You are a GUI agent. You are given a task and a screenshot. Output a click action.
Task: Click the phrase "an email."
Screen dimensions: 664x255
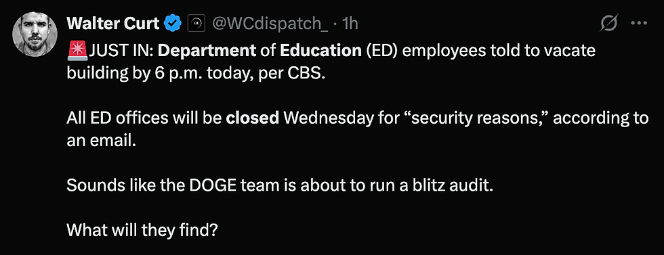point(102,141)
